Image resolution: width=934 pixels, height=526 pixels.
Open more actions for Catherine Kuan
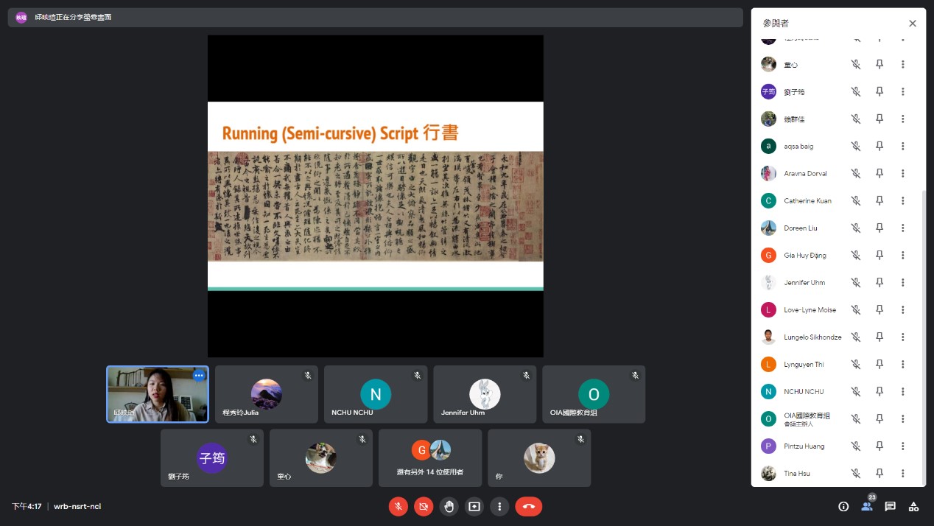(903, 200)
